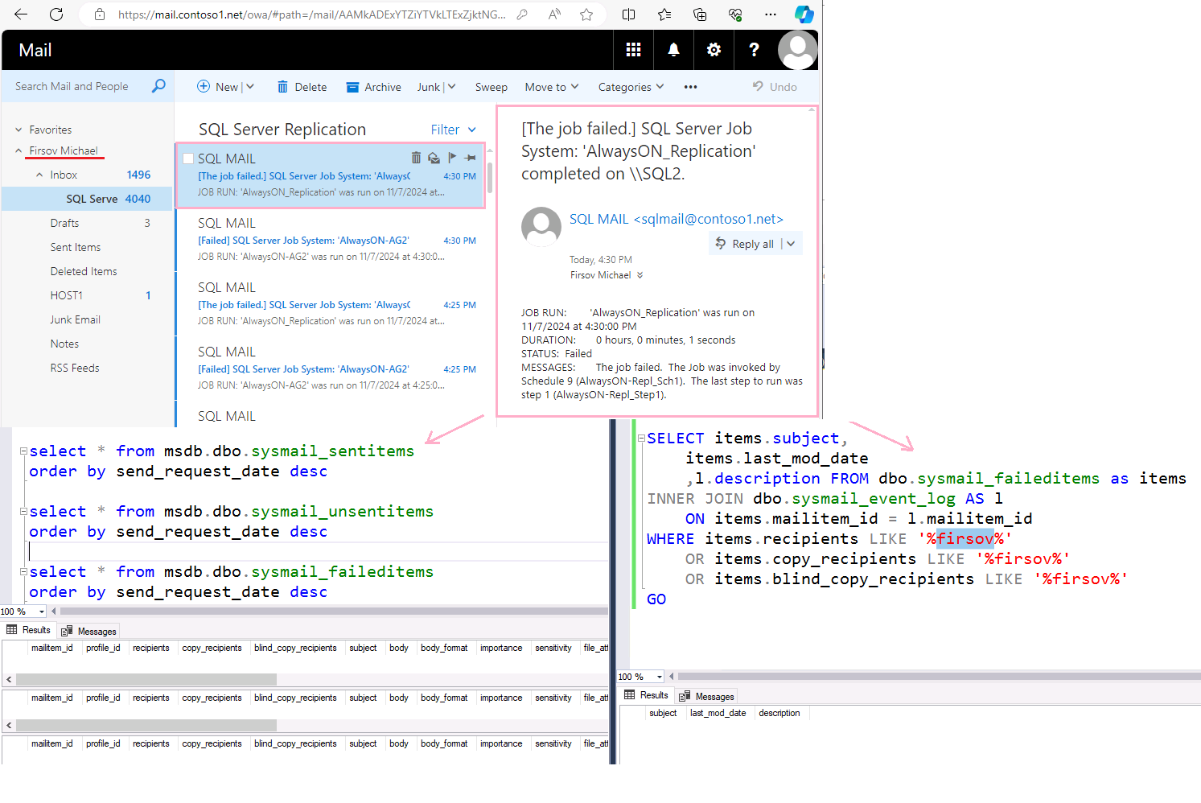This screenshot has height=803, width=1201.
Task: Open the app launcher grid
Action: pos(634,50)
